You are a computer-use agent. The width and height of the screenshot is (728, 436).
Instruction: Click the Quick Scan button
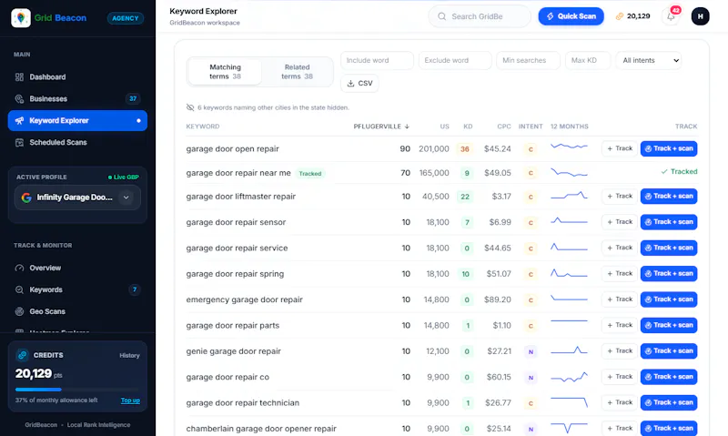tap(571, 16)
